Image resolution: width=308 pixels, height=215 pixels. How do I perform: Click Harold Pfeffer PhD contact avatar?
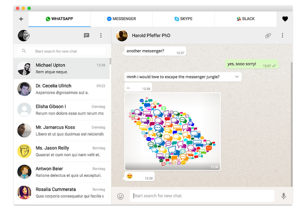click(122, 36)
